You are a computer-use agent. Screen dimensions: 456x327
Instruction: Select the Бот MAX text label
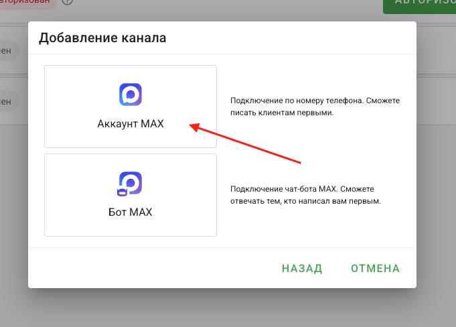(131, 212)
